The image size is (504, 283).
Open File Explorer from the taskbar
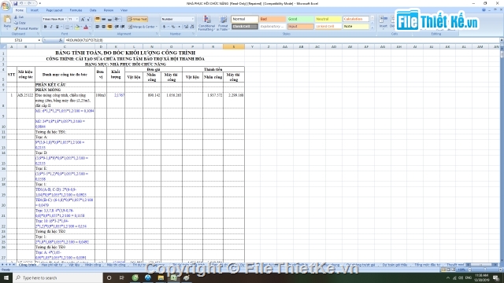coord(161,277)
